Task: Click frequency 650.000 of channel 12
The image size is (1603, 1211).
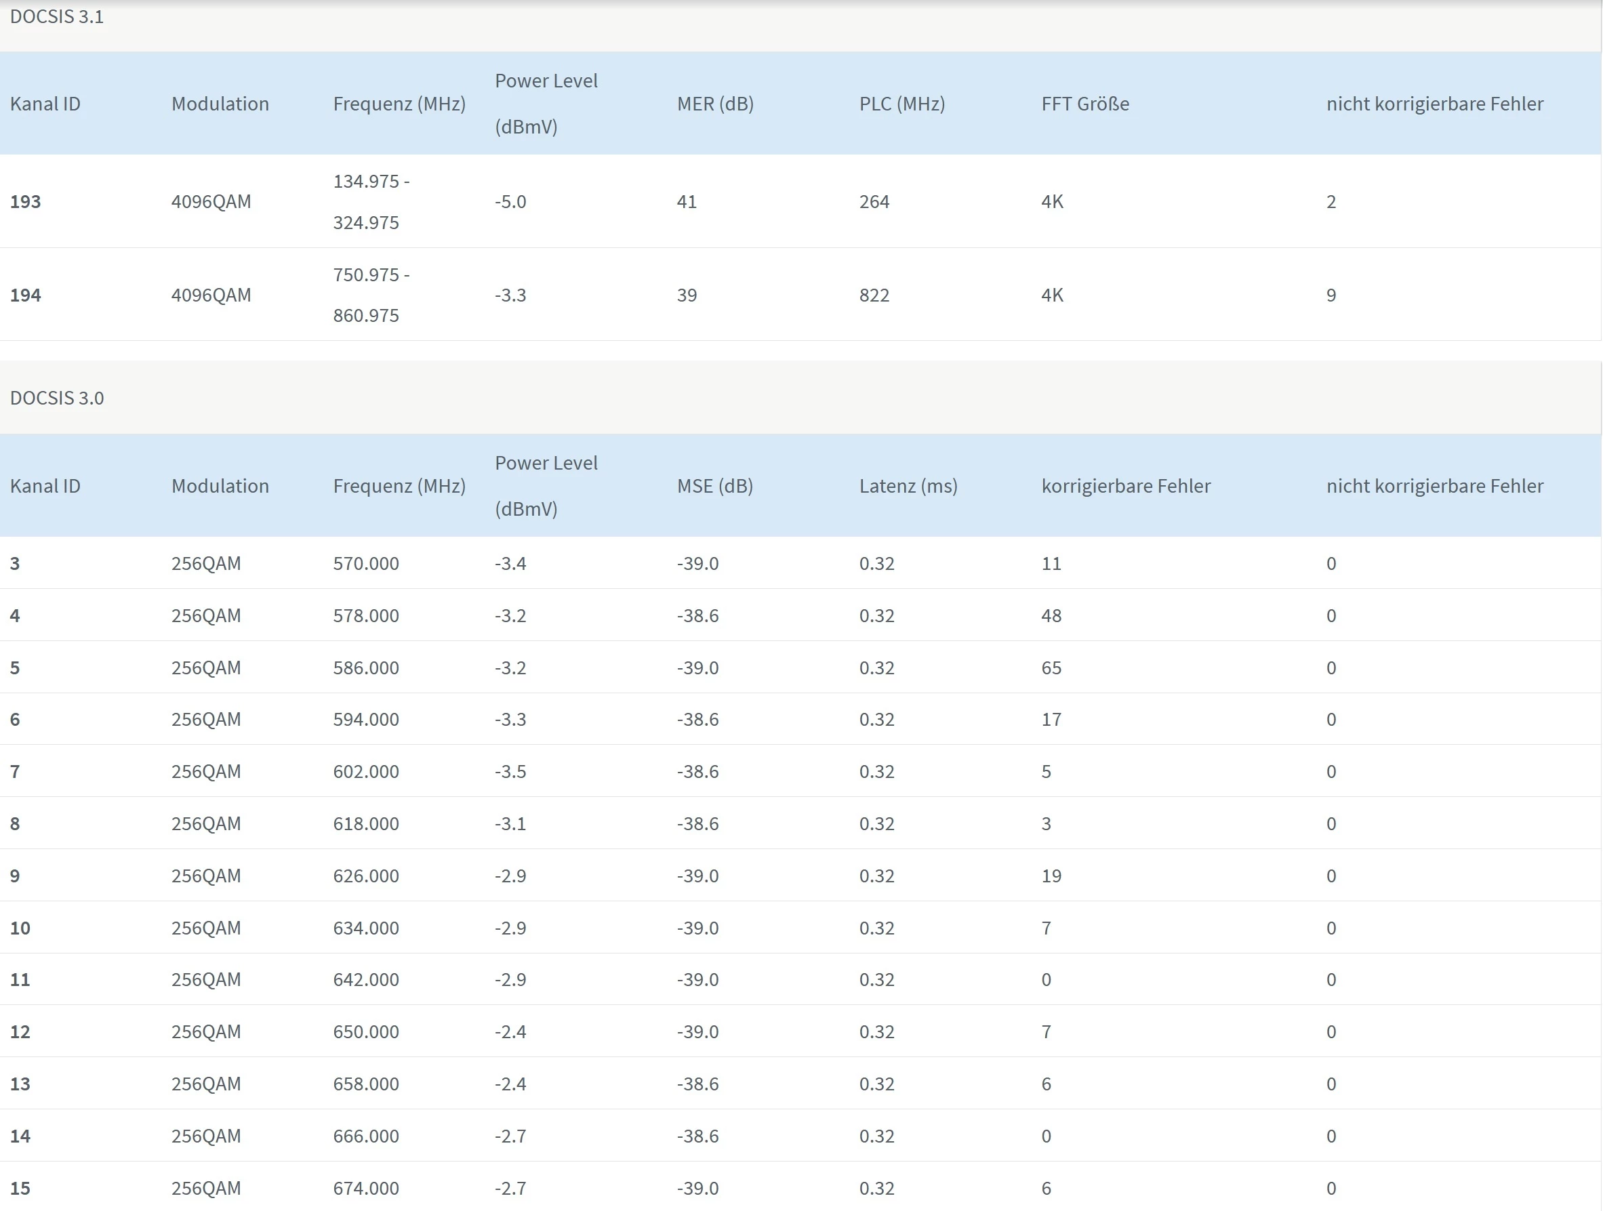Action: (x=365, y=1031)
